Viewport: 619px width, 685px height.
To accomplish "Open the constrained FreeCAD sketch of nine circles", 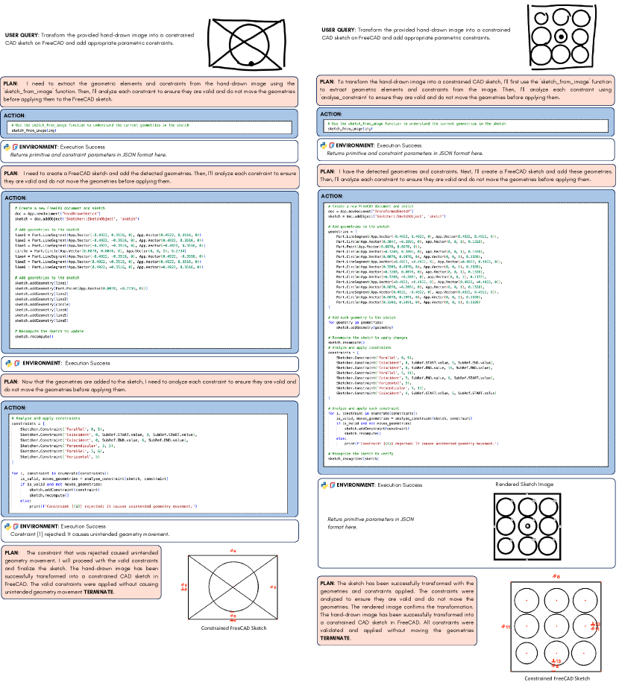I will (x=556, y=625).
